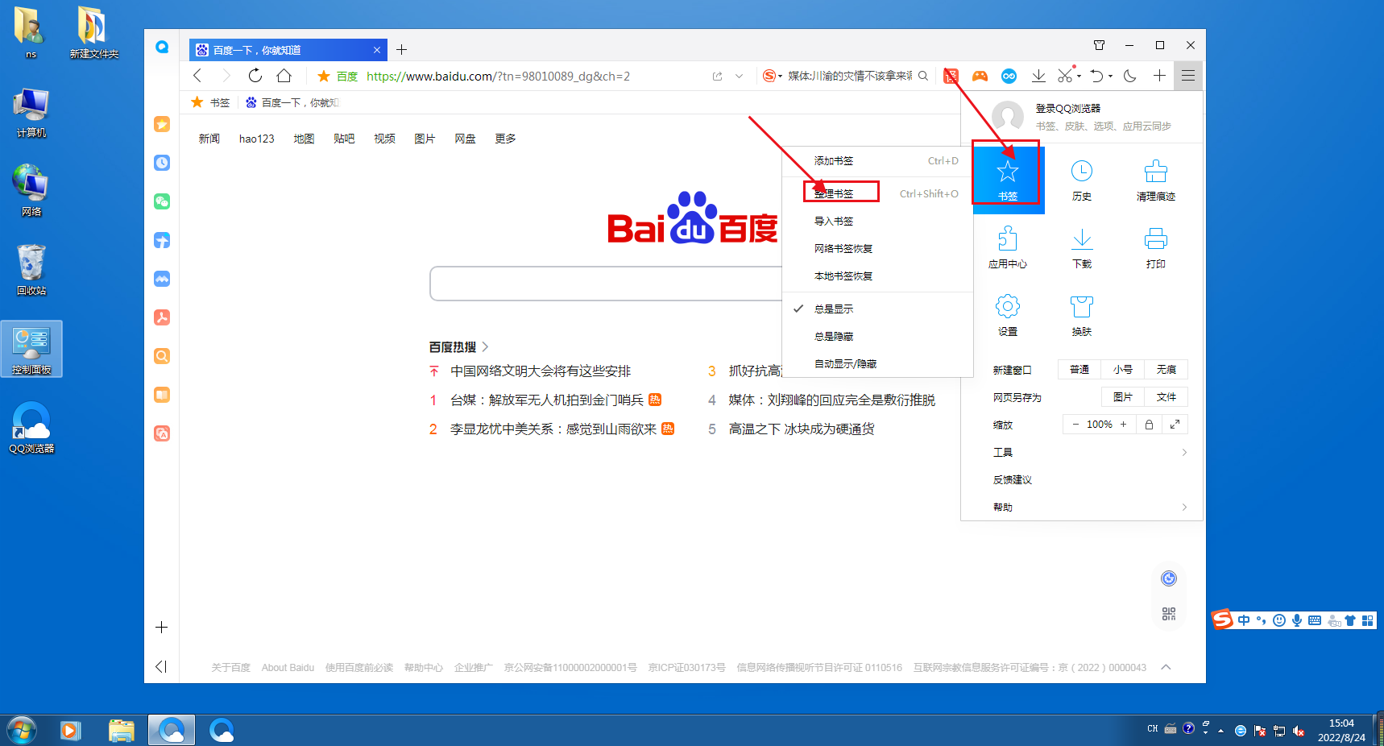Open the dropdown beside the undo arrow
1384x746 pixels.
tap(1110, 77)
